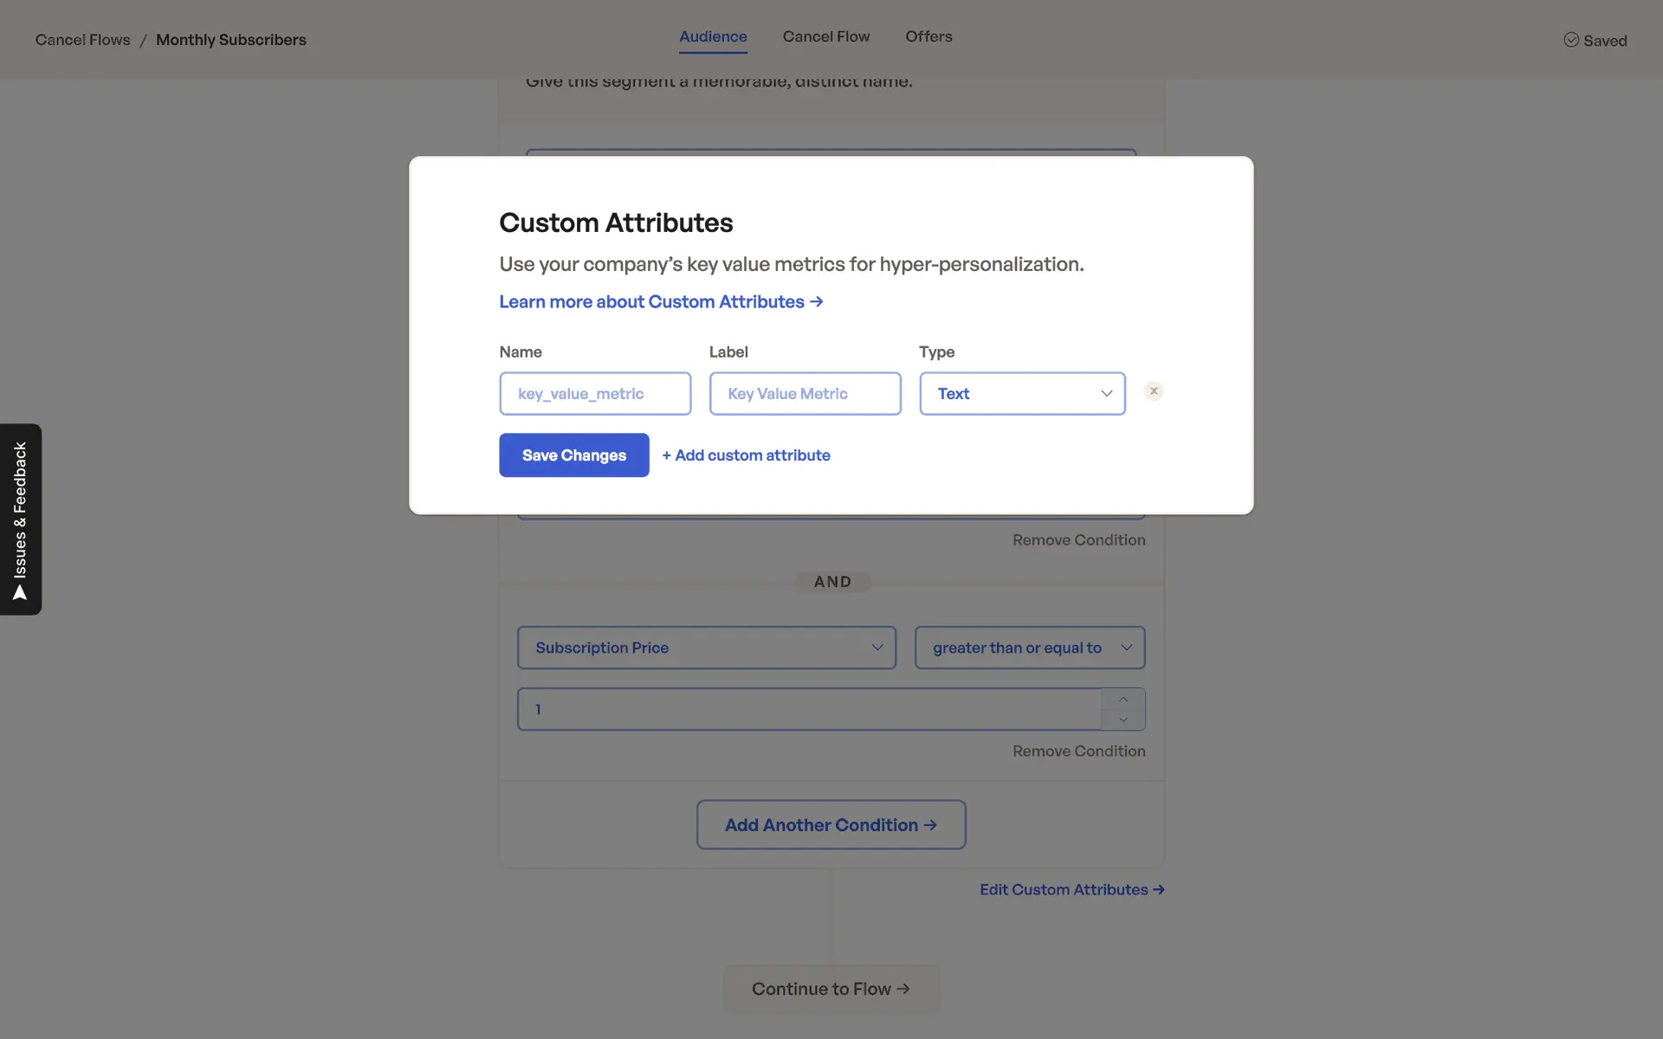1663x1039 pixels.
Task: Open the 'greater than or equal to' dropdown
Action: (x=1030, y=648)
